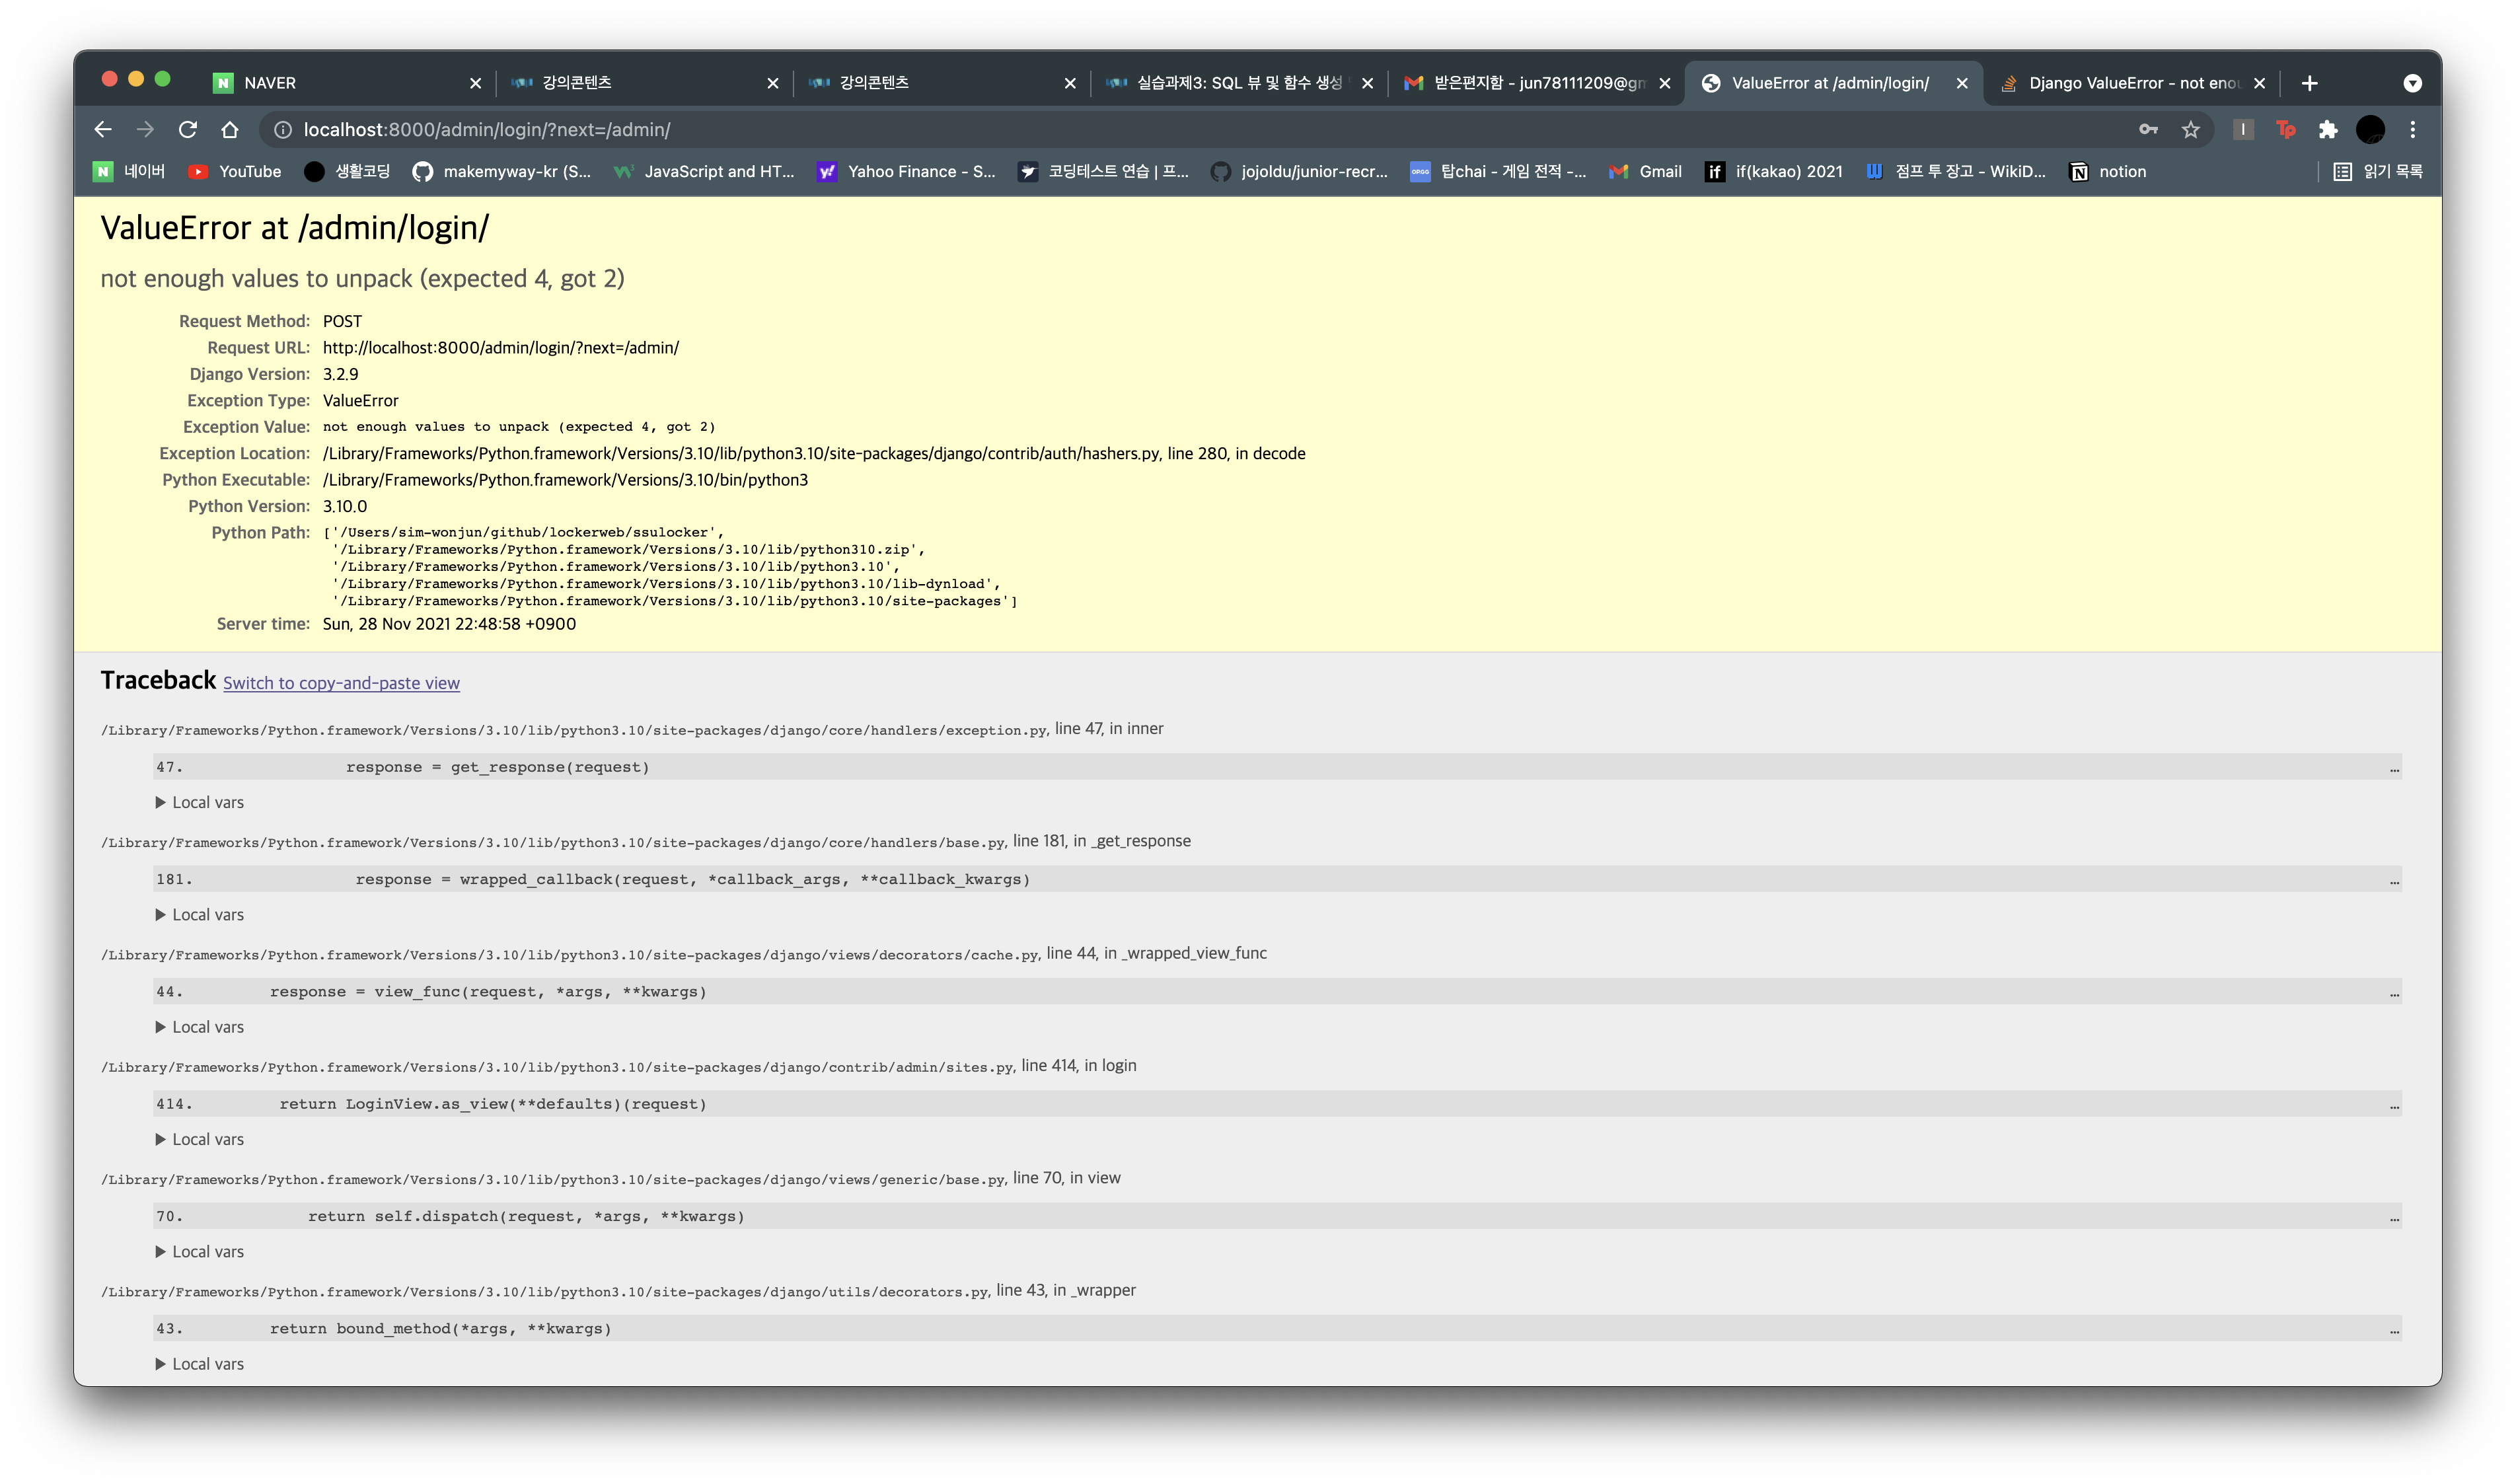Screen dimensions: 2516x1484
Task: Click the site info icon in address bar
Action: (283, 130)
